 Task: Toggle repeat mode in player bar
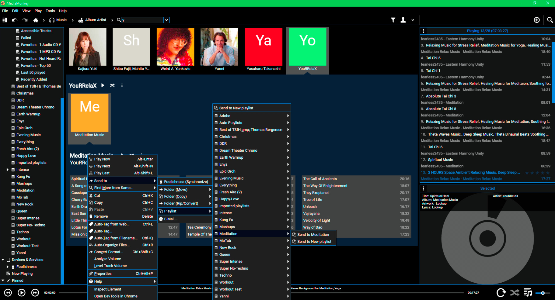point(501,293)
